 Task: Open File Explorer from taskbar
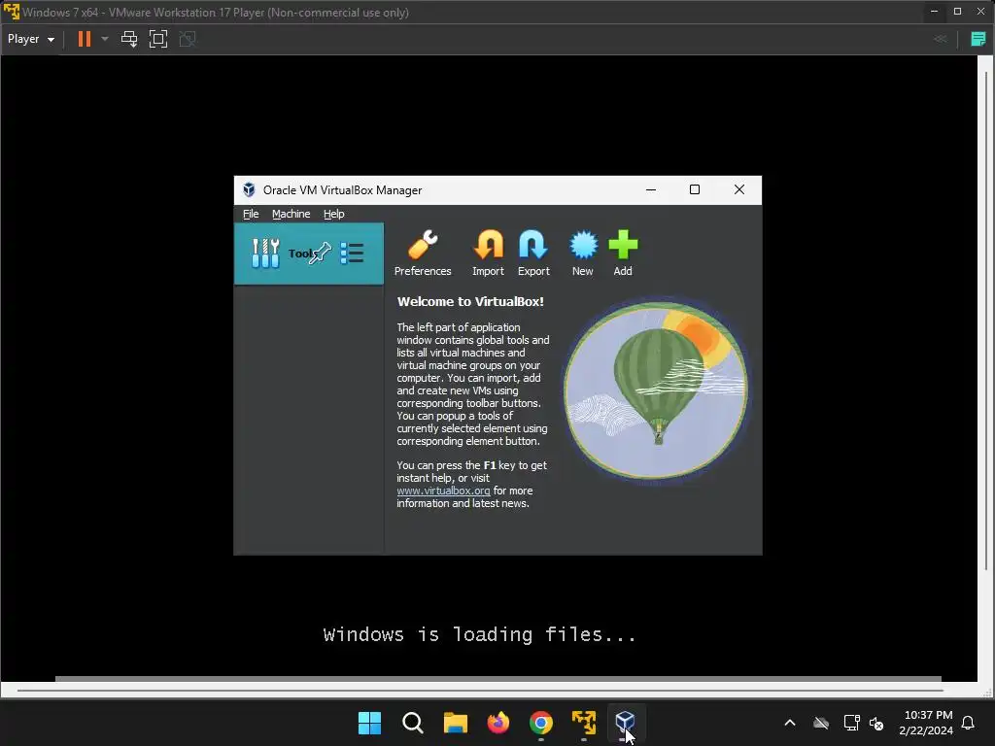[455, 722]
